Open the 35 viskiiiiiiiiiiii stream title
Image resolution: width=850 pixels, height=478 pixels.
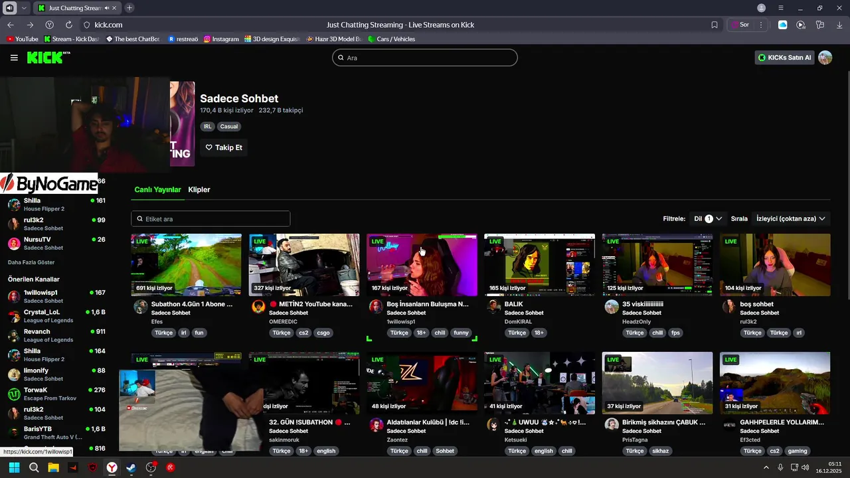pos(643,304)
